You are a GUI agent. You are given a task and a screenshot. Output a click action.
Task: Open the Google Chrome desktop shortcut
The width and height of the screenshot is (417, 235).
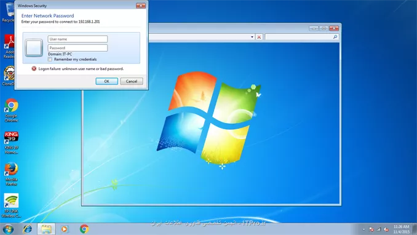(x=11, y=110)
